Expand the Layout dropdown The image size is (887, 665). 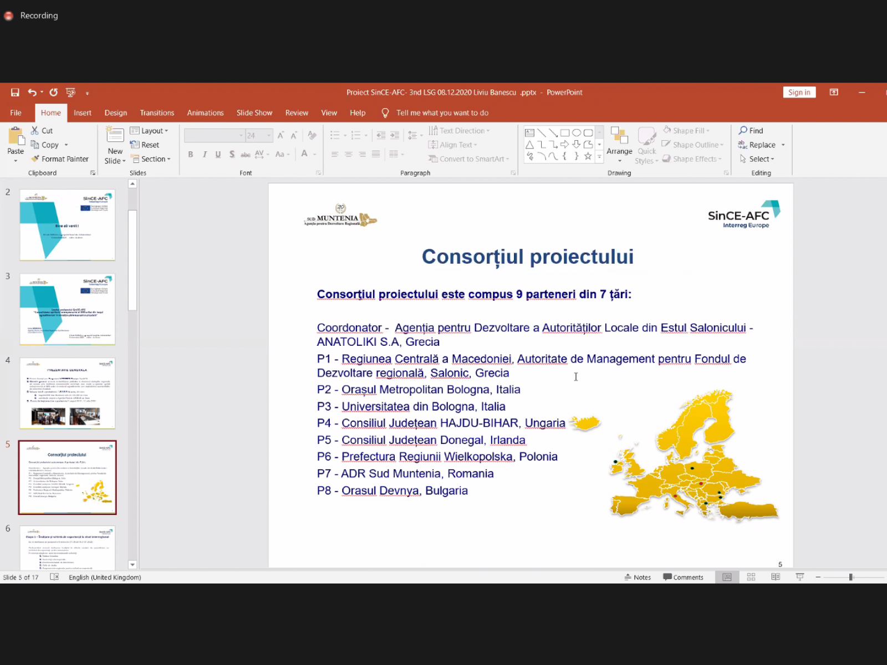click(149, 131)
